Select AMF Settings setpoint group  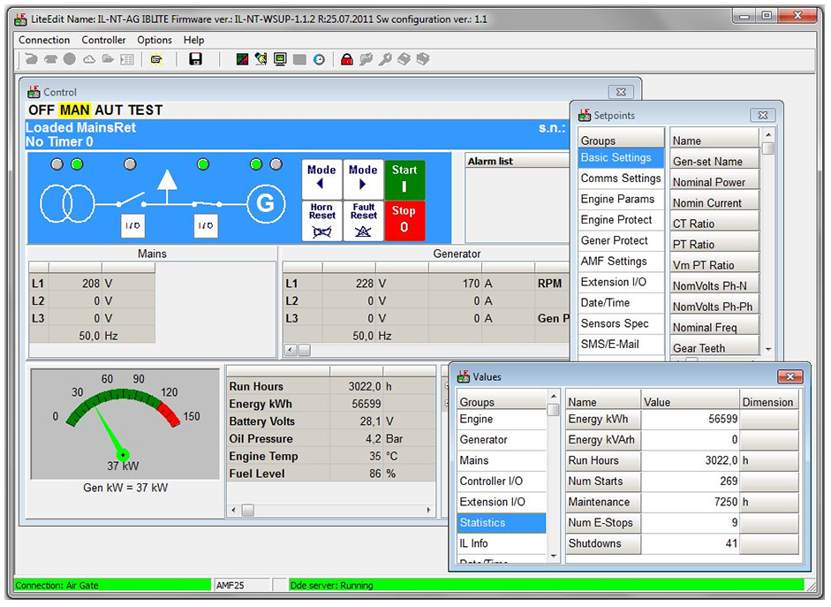click(x=614, y=262)
